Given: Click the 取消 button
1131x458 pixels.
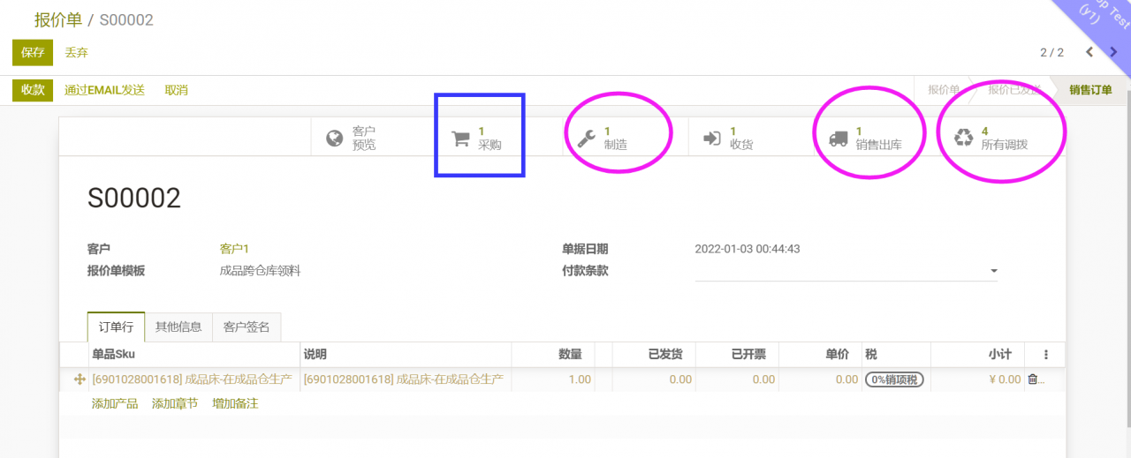Looking at the screenshot, I should point(176,90).
